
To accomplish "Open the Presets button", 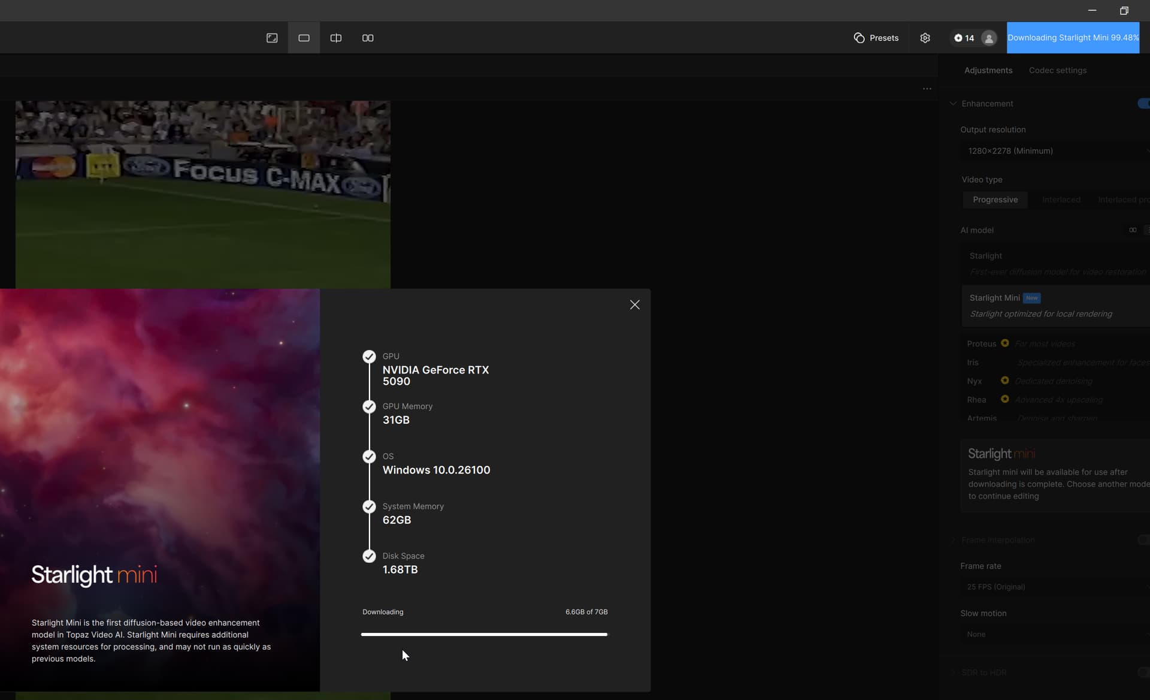I will point(876,38).
